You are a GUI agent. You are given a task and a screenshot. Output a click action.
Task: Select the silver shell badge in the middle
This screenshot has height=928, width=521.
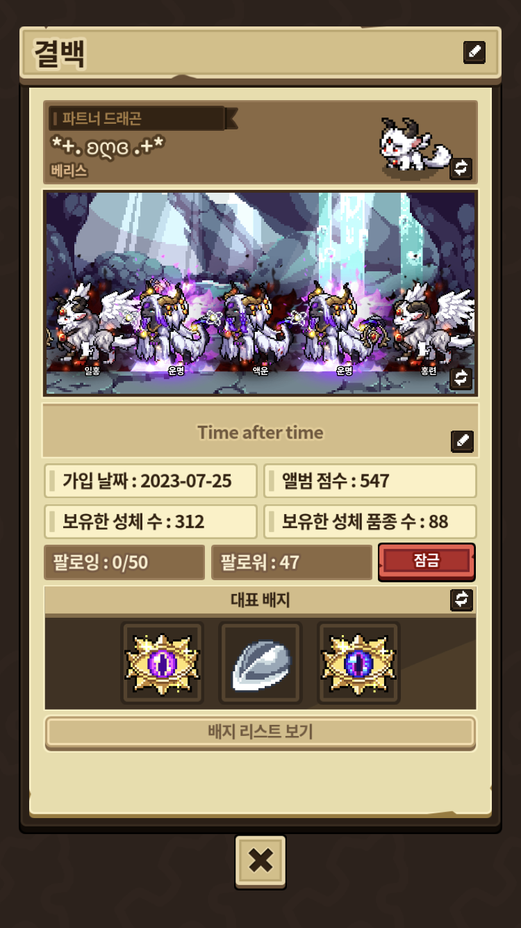(x=260, y=664)
